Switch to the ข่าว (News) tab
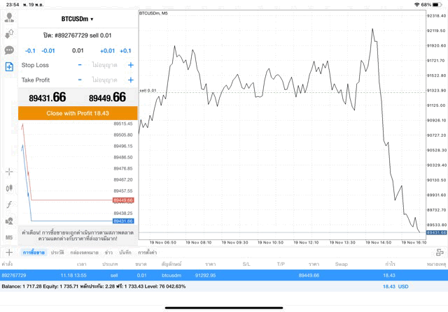The image size is (448, 312). pyautogui.click(x=109, y=252)
